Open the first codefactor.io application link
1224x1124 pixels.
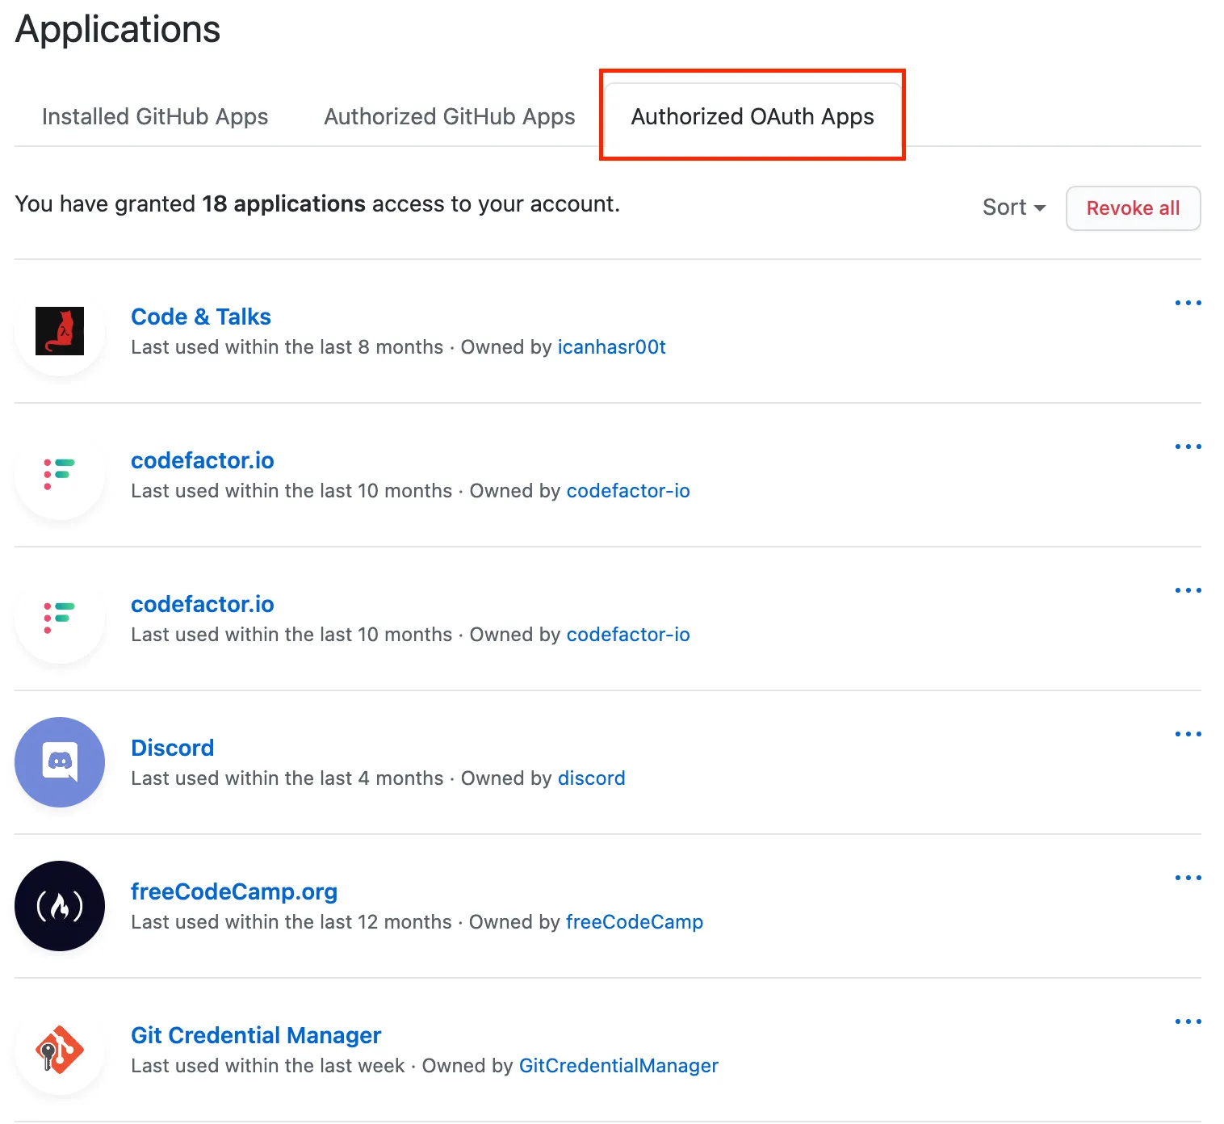203,460
